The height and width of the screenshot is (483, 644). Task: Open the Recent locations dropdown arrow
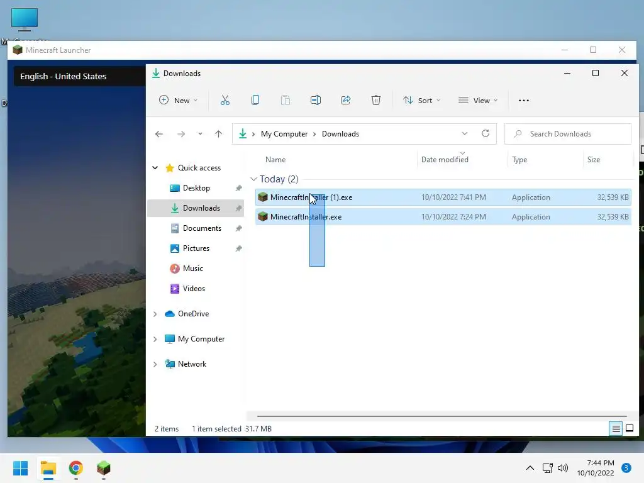click(200, 134)
